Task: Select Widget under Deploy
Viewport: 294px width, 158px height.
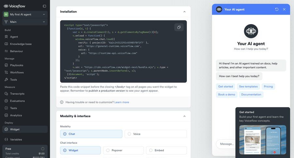Action: pos(25,129)
